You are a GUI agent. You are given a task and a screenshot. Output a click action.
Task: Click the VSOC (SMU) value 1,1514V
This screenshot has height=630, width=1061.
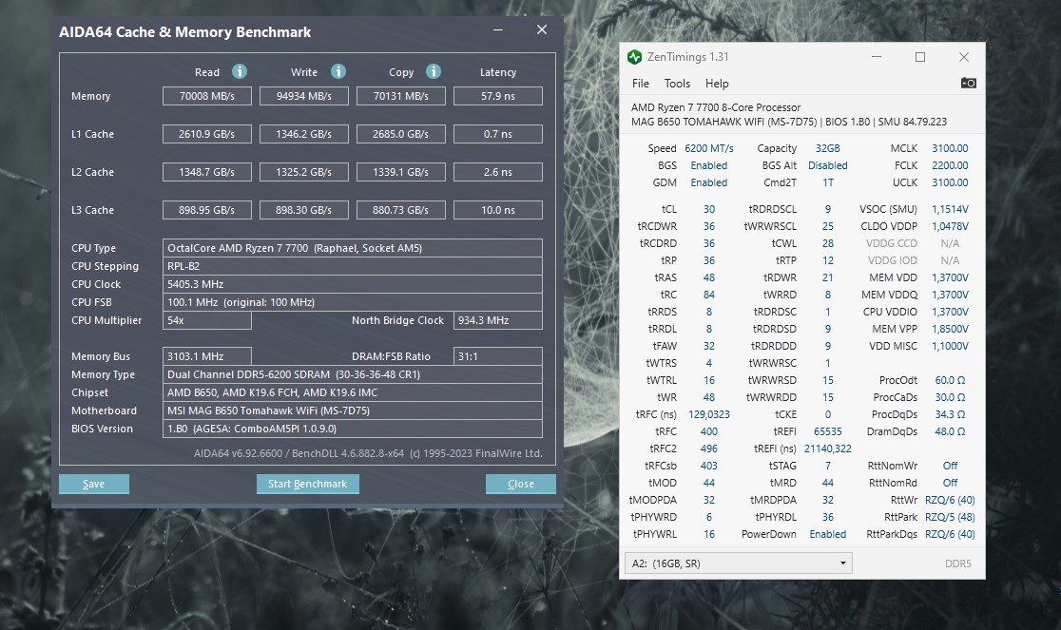tap(950, 209)
